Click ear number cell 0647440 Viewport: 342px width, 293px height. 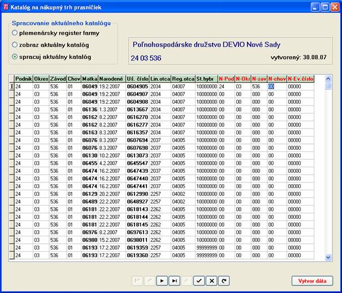(137, 179)
